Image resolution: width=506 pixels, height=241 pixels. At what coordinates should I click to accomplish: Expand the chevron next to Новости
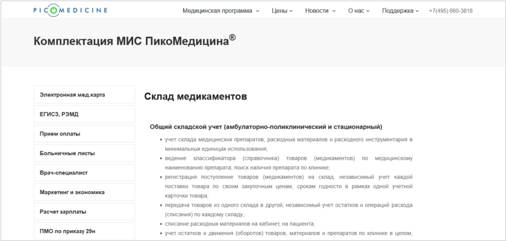point(334,11)
